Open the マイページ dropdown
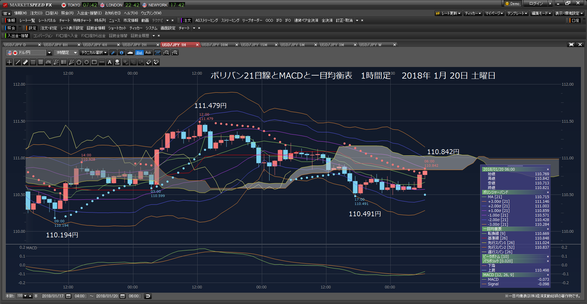The height and width of the screenshot is (304, 587). (x=494, y=13)
